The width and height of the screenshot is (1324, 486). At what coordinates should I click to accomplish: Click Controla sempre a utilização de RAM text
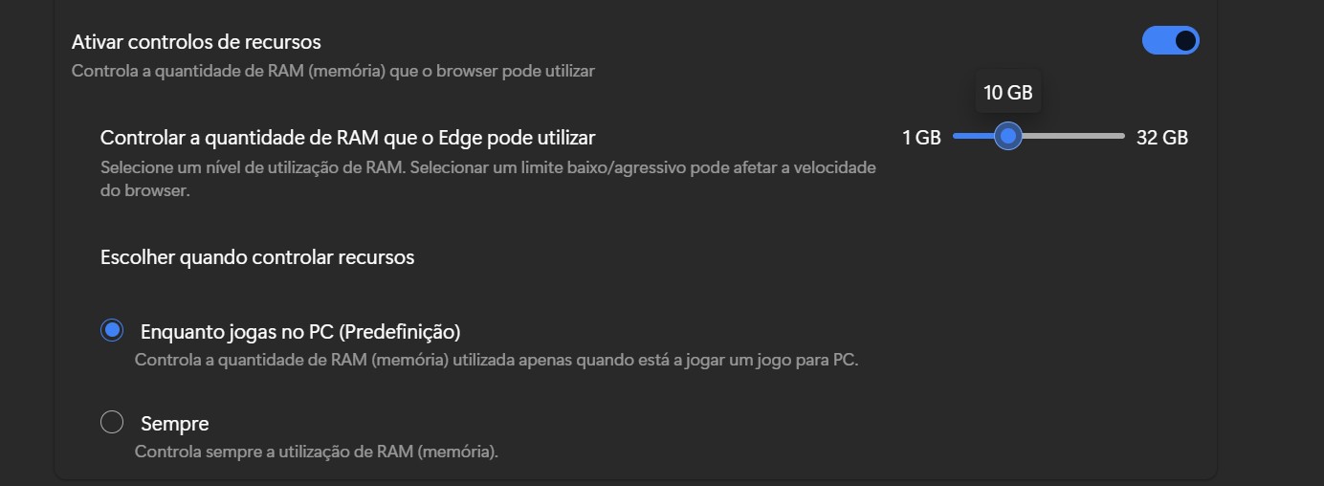(x=316, y=451)
